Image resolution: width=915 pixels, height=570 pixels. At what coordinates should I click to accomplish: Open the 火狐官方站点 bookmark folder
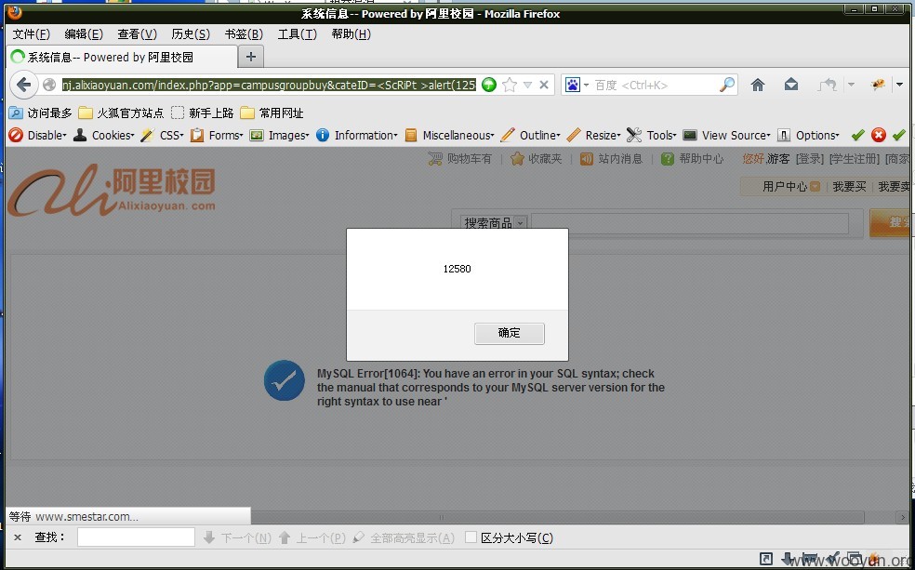tap(122, 113)
